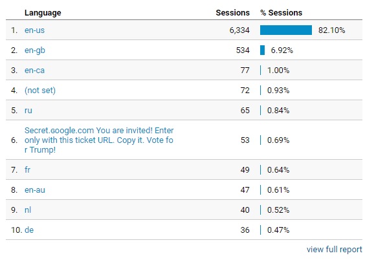Open the fr language link
This screenshot has width=365, height=260.
tap(27, 169)
